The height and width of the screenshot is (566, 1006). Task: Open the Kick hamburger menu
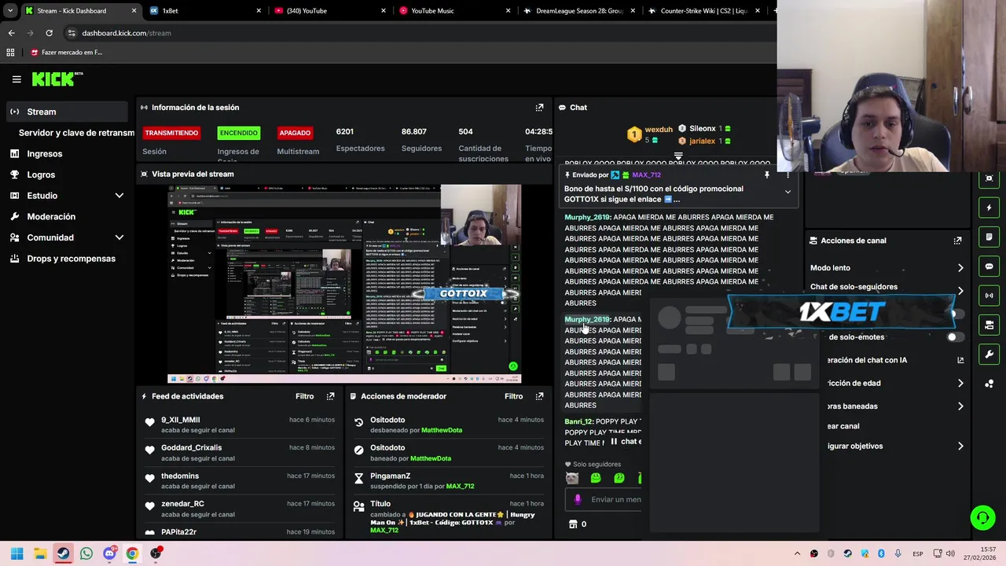tap(17, 79)
